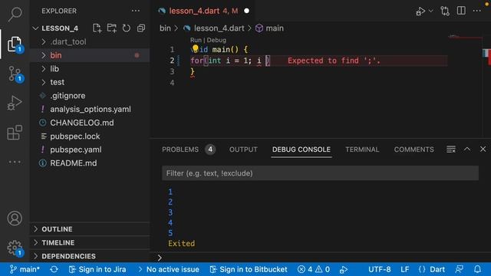
Task: Open notifications bell in status bar
Action: (477, 269)
